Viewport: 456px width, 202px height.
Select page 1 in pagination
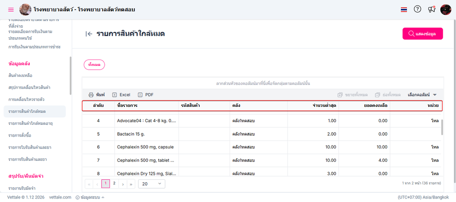[106, 184]
